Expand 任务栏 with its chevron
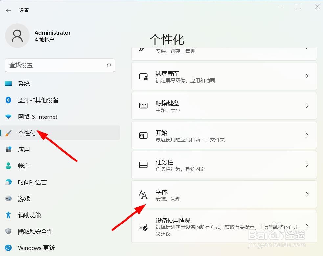The width and height of the screenshot is (323, 256). [x=307, y=165]
